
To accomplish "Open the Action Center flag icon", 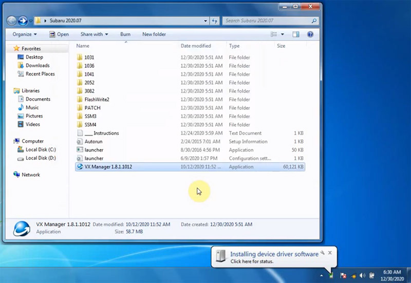I will tap(343, 276).
